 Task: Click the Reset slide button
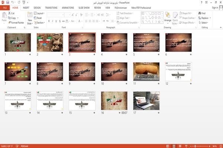[x=38, y=18]
